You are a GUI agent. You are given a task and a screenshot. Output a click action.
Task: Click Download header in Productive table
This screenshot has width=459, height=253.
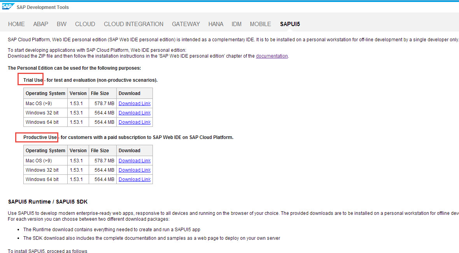(135, 151)
